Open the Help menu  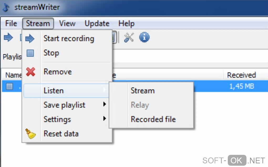pos(126,23)
